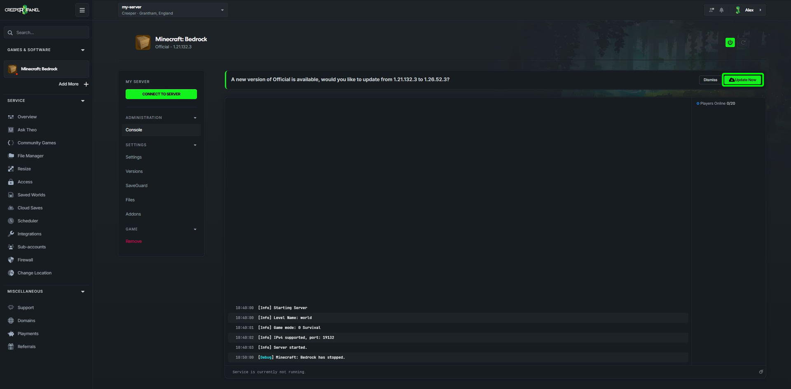Click the Search input field
The image size is (791, 389).
pos(47,32)
